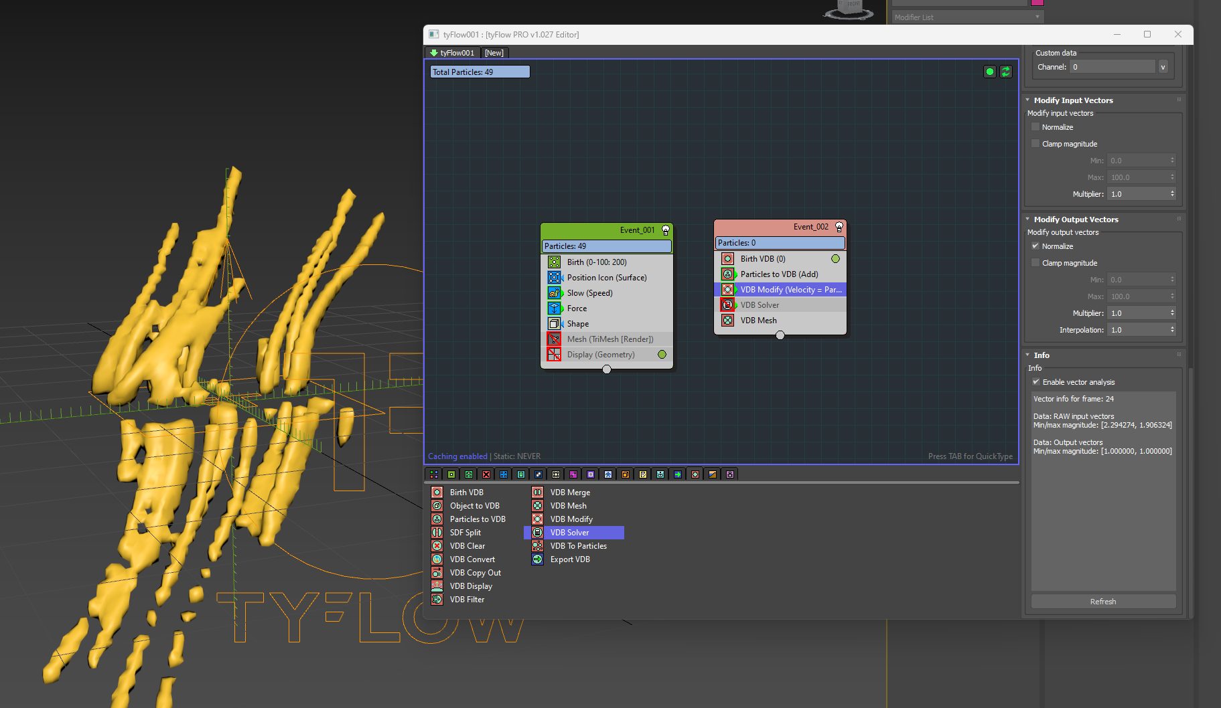Screen dimensions: 1221x708
Task: Toggle Event_002 lightbulb enable icon
Action: click(x=839, y=227)
